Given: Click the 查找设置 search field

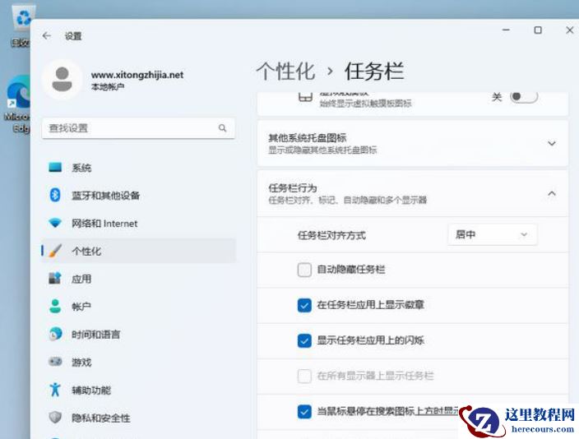Looking at the screenshot, I should tap(138, 128).
